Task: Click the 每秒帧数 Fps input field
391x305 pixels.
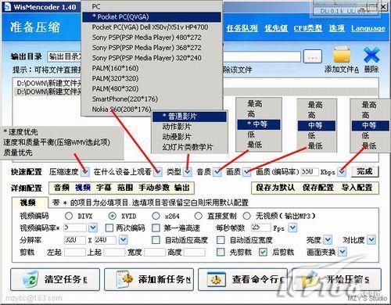Action: 260,228
